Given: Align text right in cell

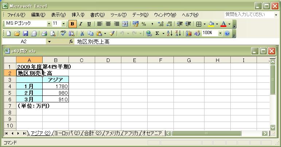Looking at the screenshot, I should click(117, 24).
